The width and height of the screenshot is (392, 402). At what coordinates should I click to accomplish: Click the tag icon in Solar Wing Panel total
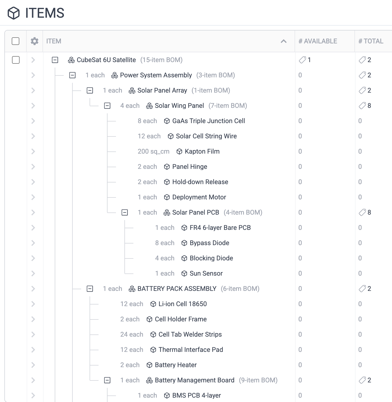click(362, 106)
